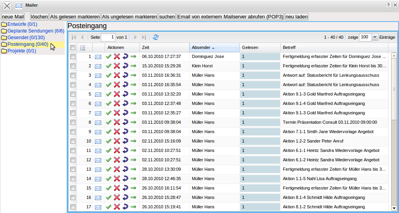Open envelope icon in row 10
Viewport: 399px width, 213px height.
pyautogui.click(x=98, y=141)
